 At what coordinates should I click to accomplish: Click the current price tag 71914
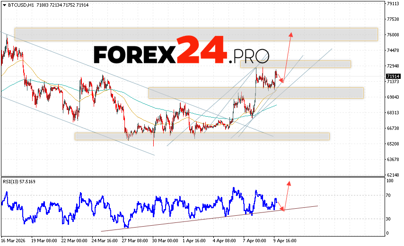392,76
